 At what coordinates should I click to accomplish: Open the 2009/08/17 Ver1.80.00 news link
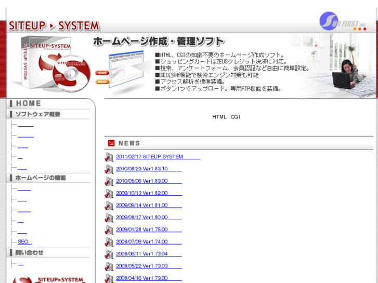click(149, 217)
